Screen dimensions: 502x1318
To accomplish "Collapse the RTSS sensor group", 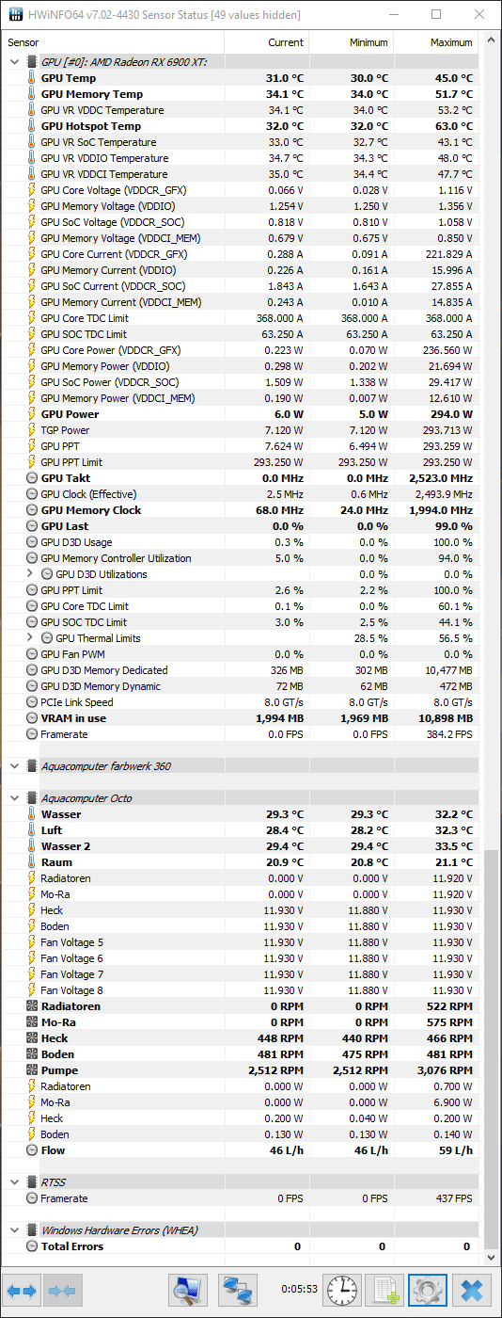I will 13,1182.
